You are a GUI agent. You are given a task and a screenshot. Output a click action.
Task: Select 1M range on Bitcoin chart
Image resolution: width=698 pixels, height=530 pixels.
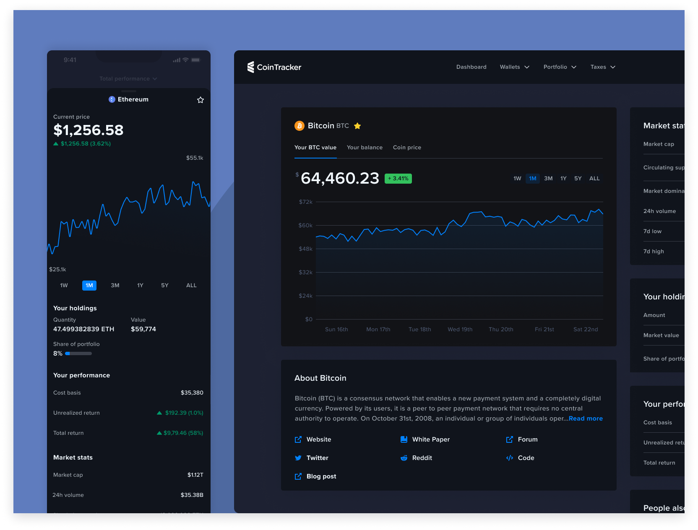coord(533,179)
